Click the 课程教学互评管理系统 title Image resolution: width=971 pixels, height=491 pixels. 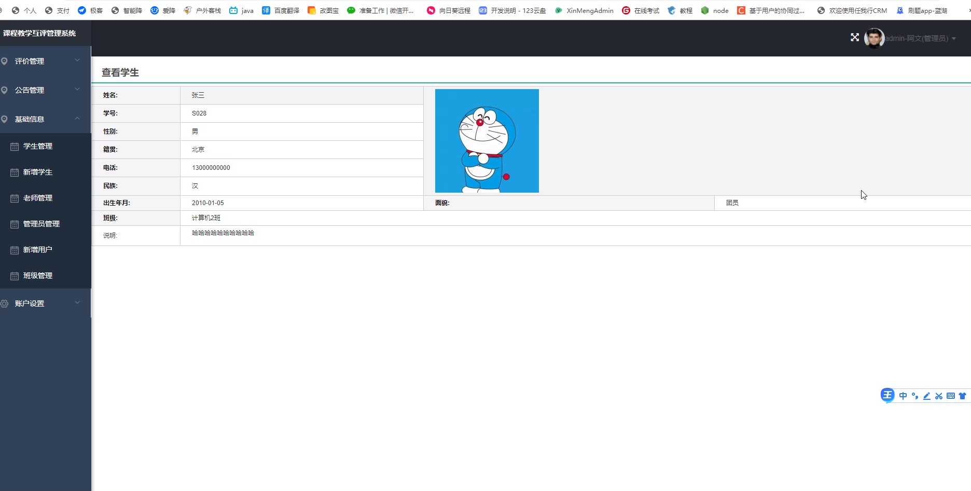point(39,33)
